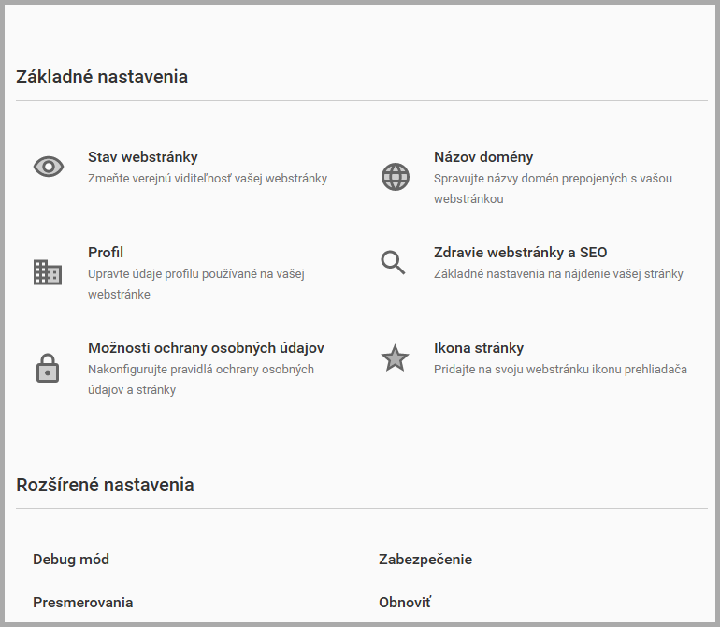
Task: Click the description about adding a browser icon
Action: point(560,369)
